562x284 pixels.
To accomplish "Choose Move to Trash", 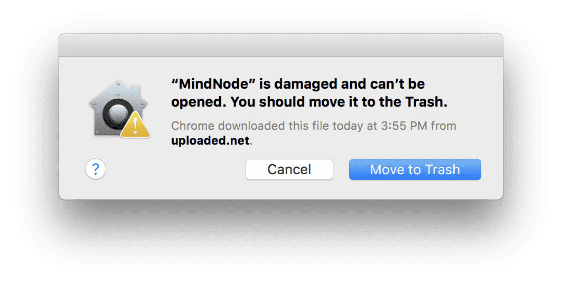I will pyautogui.click(x=415, y=169).
